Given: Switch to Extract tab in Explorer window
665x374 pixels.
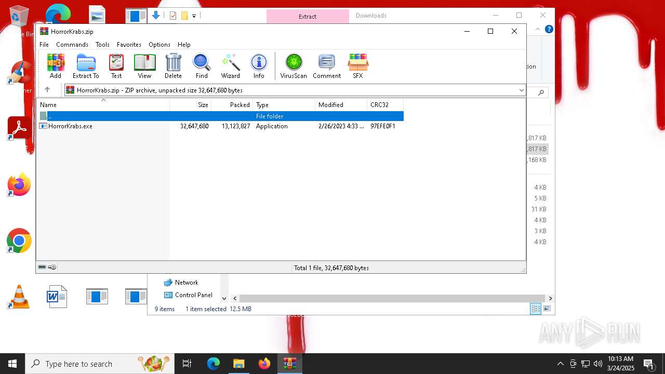Looking at the screenshot, I should 308,16.
